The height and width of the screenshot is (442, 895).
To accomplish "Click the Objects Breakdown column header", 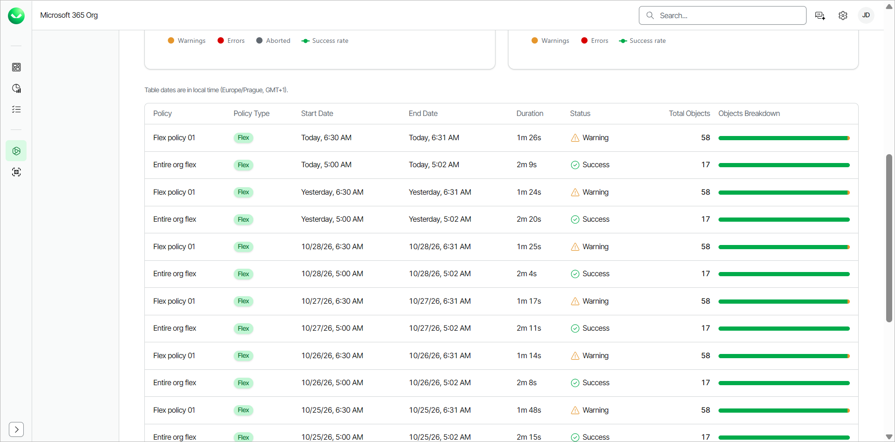I will click(x=749, y=114).
